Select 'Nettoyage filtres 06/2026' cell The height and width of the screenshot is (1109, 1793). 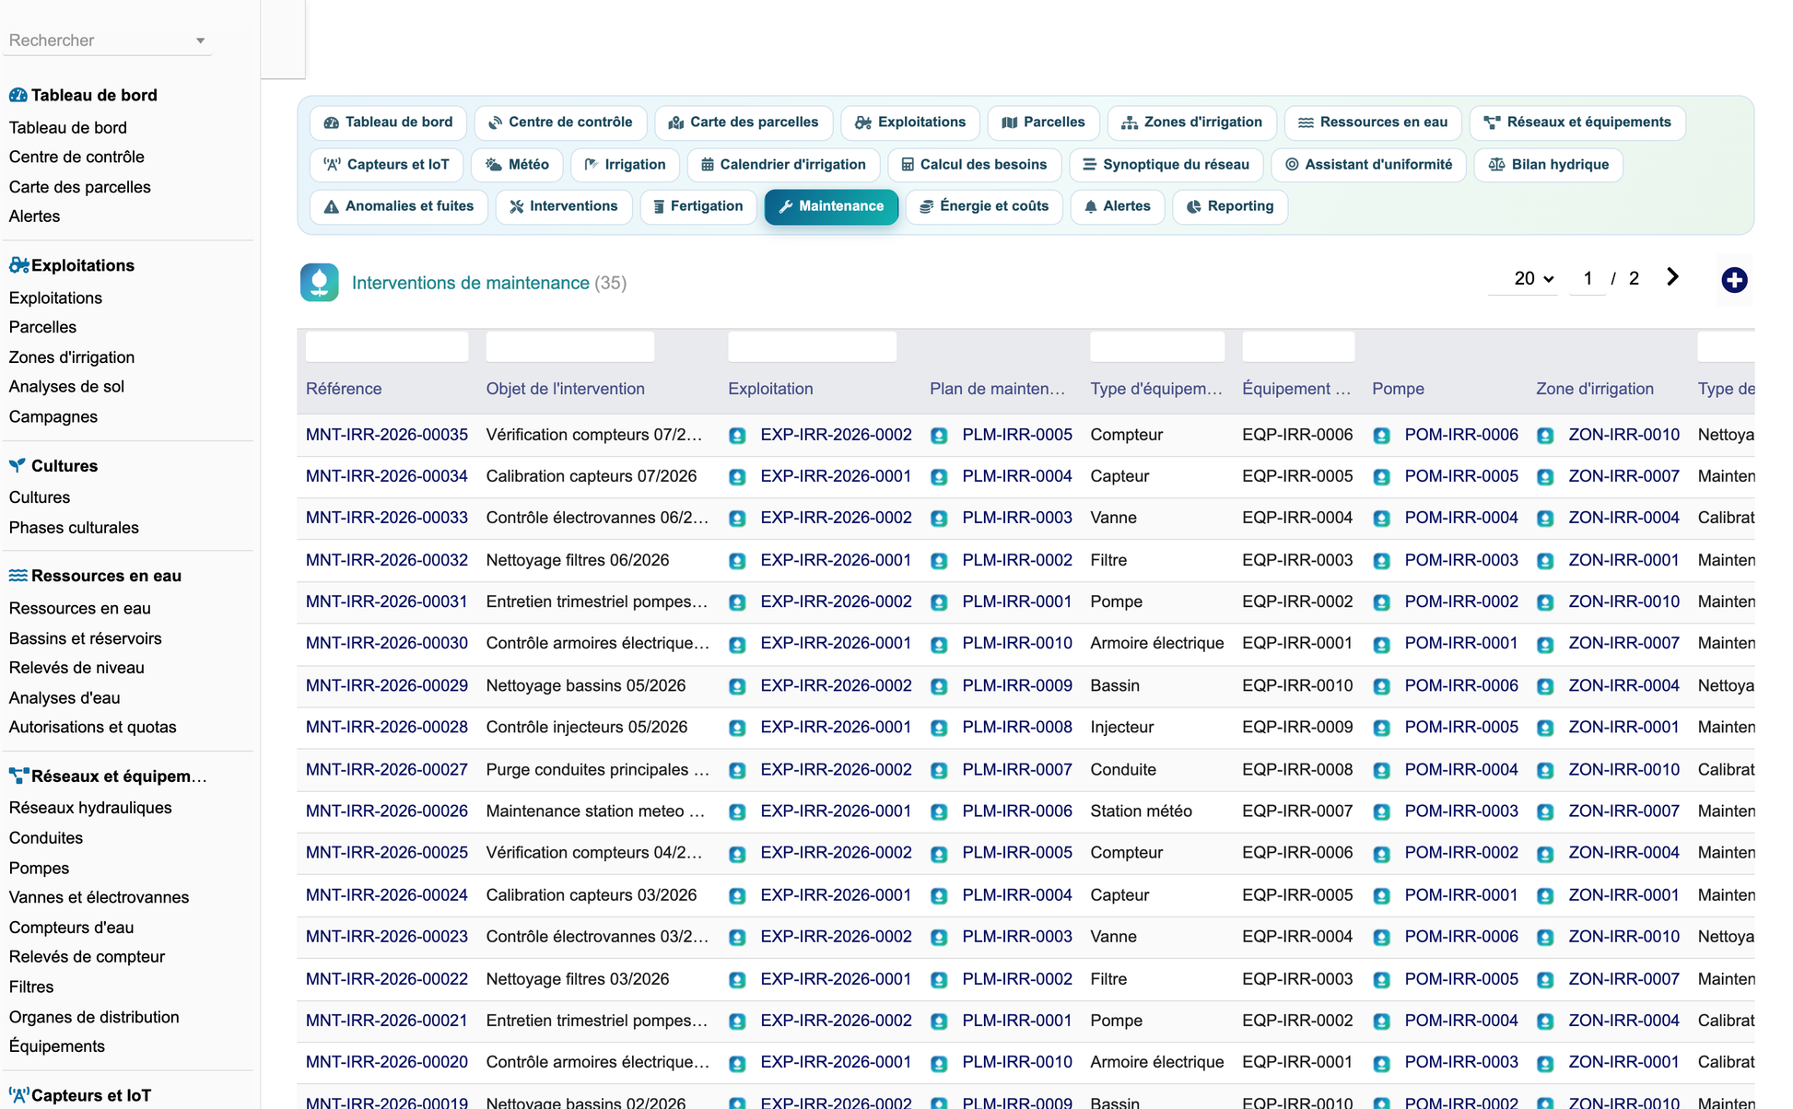[x=578, y=560]
